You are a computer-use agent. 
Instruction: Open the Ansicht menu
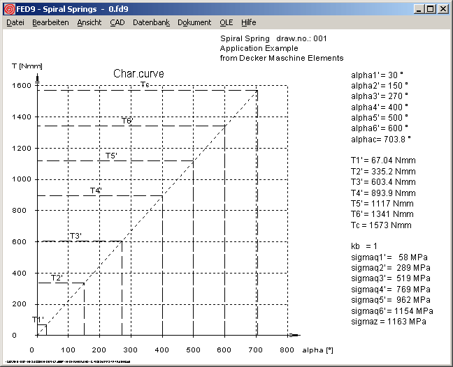coord(89,22)
